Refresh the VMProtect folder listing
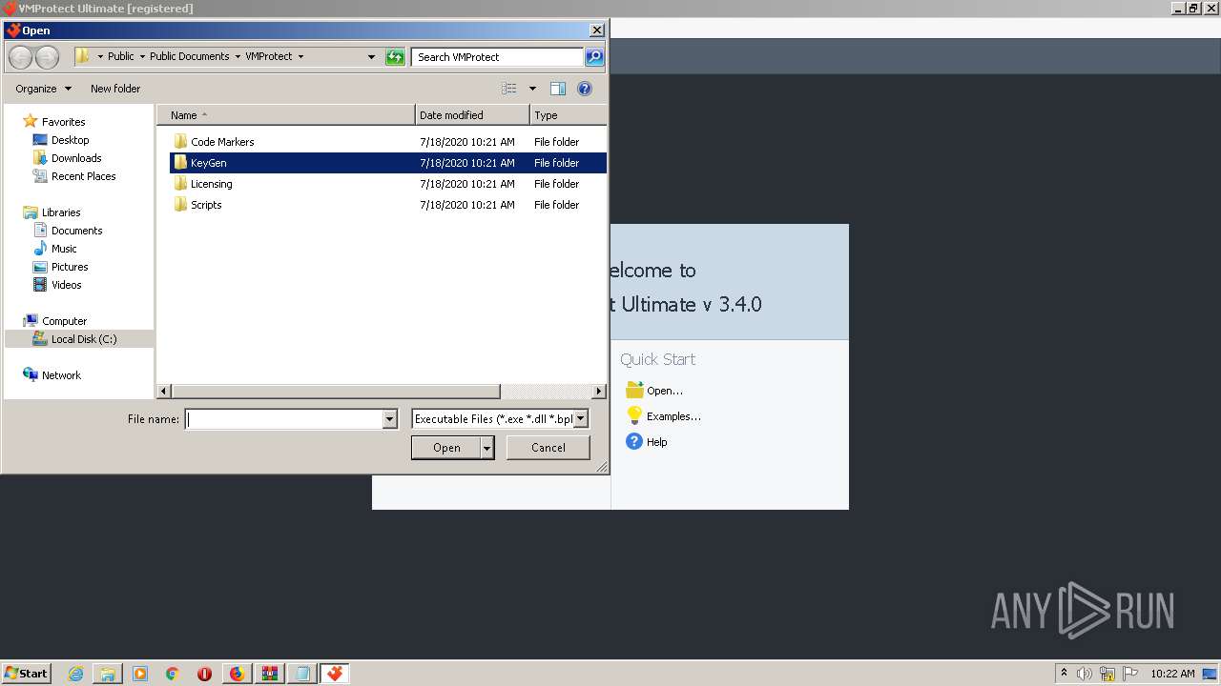The height and width of the screenshot is (686, 1221). pyautogui.click(x=395, y=57)
